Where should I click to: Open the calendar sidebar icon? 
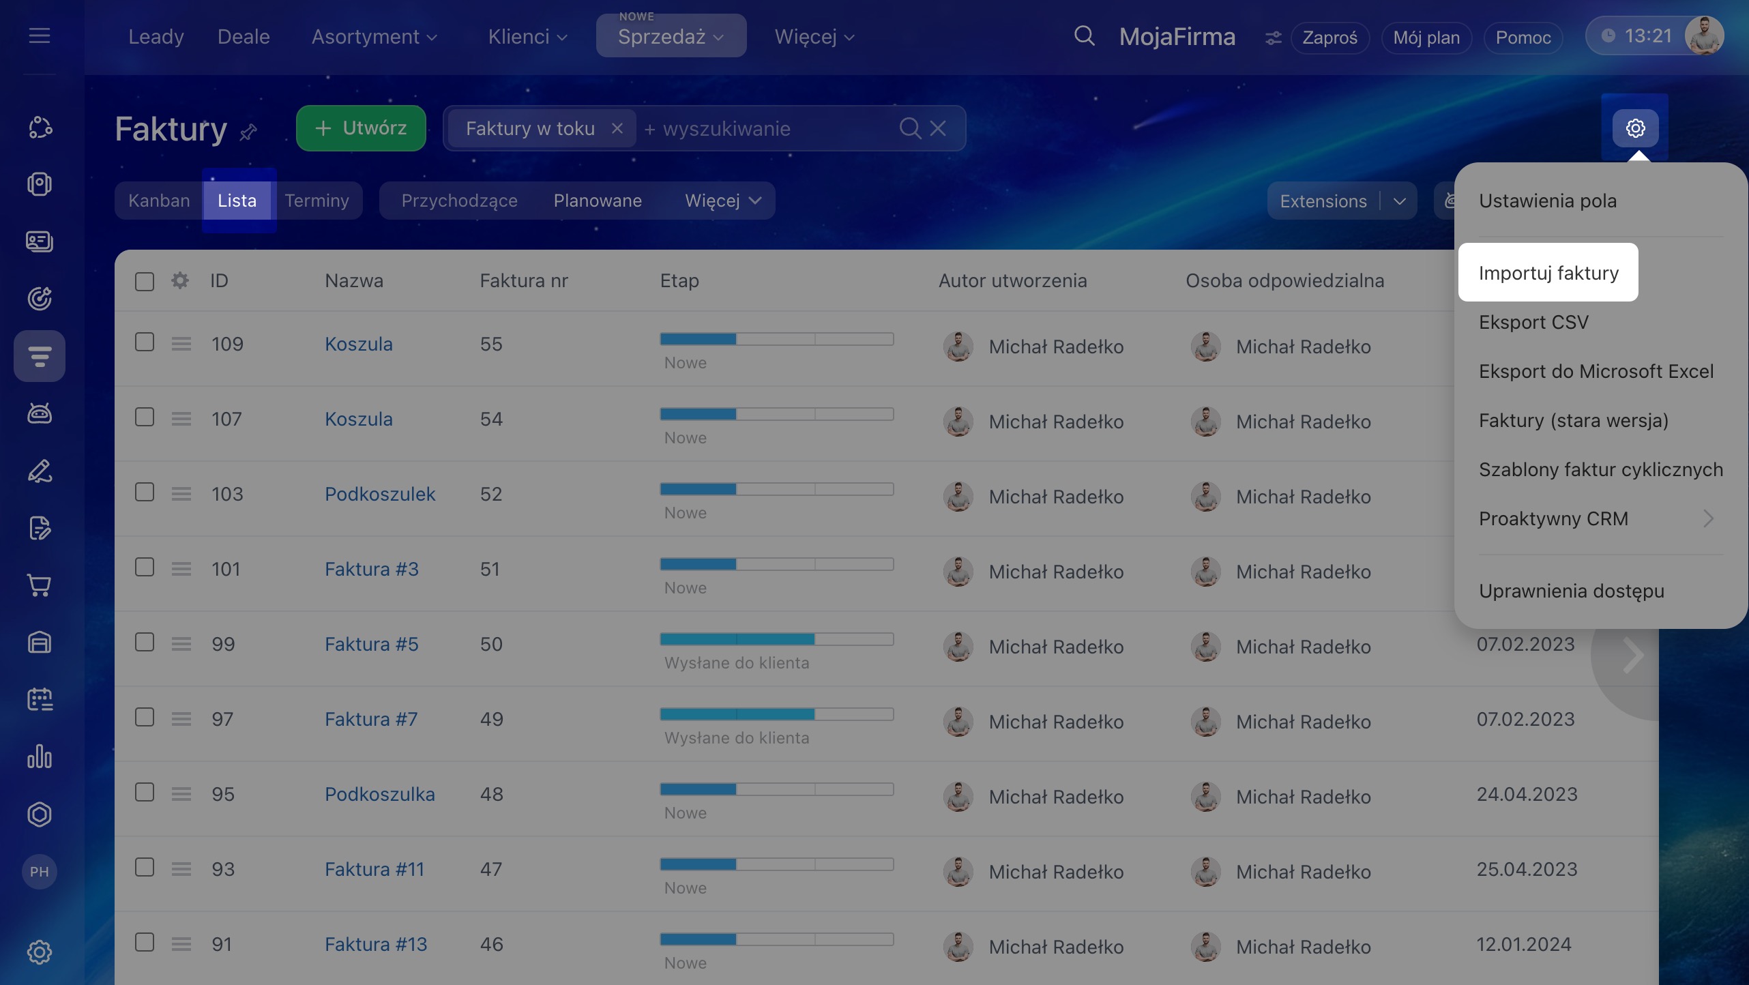coord(40,700)
